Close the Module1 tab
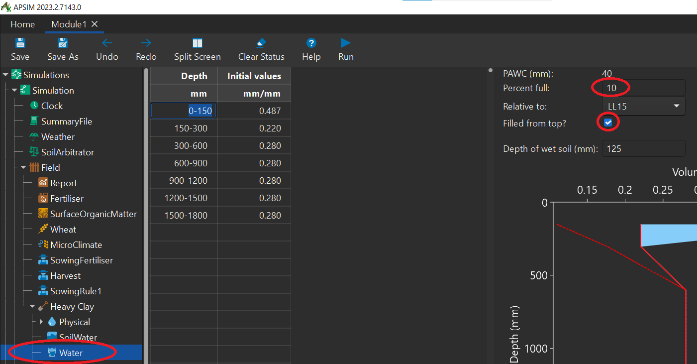The image size is (697, 364). tap(95, 24)
